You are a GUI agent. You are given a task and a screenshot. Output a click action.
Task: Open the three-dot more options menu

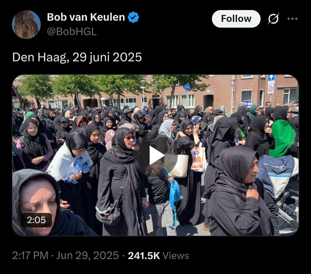point(293,18)
